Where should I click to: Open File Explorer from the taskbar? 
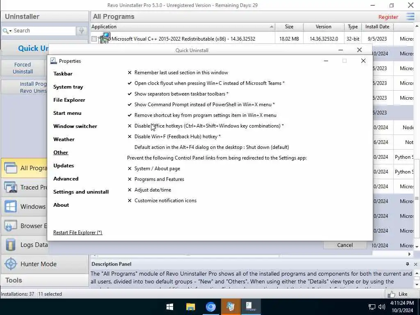190,307
